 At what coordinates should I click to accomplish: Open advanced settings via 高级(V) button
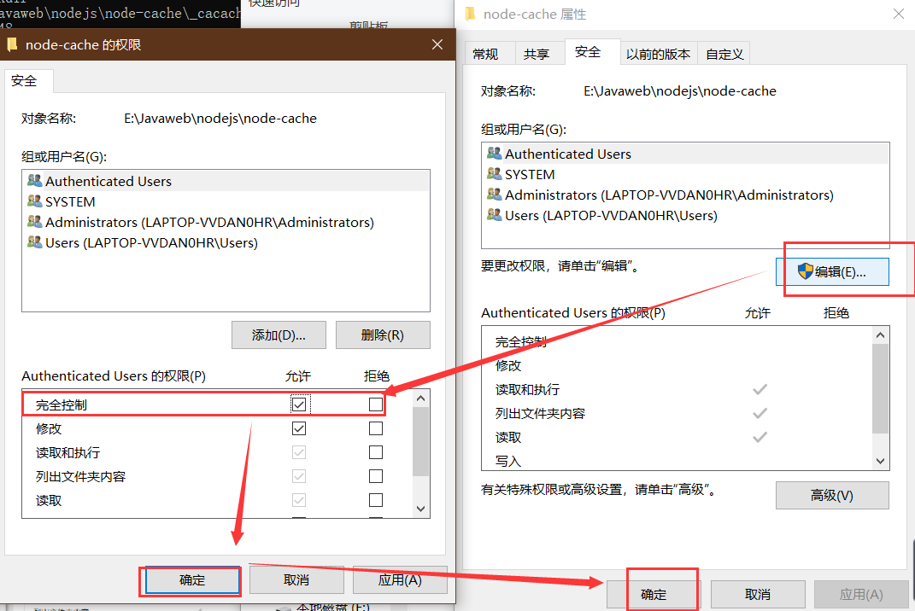[832, 495]
